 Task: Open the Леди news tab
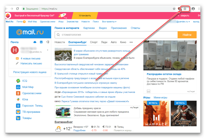(x=104, y=42)
